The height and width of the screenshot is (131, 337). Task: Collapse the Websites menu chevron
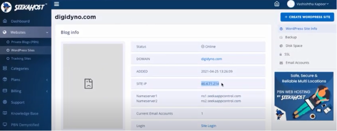tap(47, 32)
